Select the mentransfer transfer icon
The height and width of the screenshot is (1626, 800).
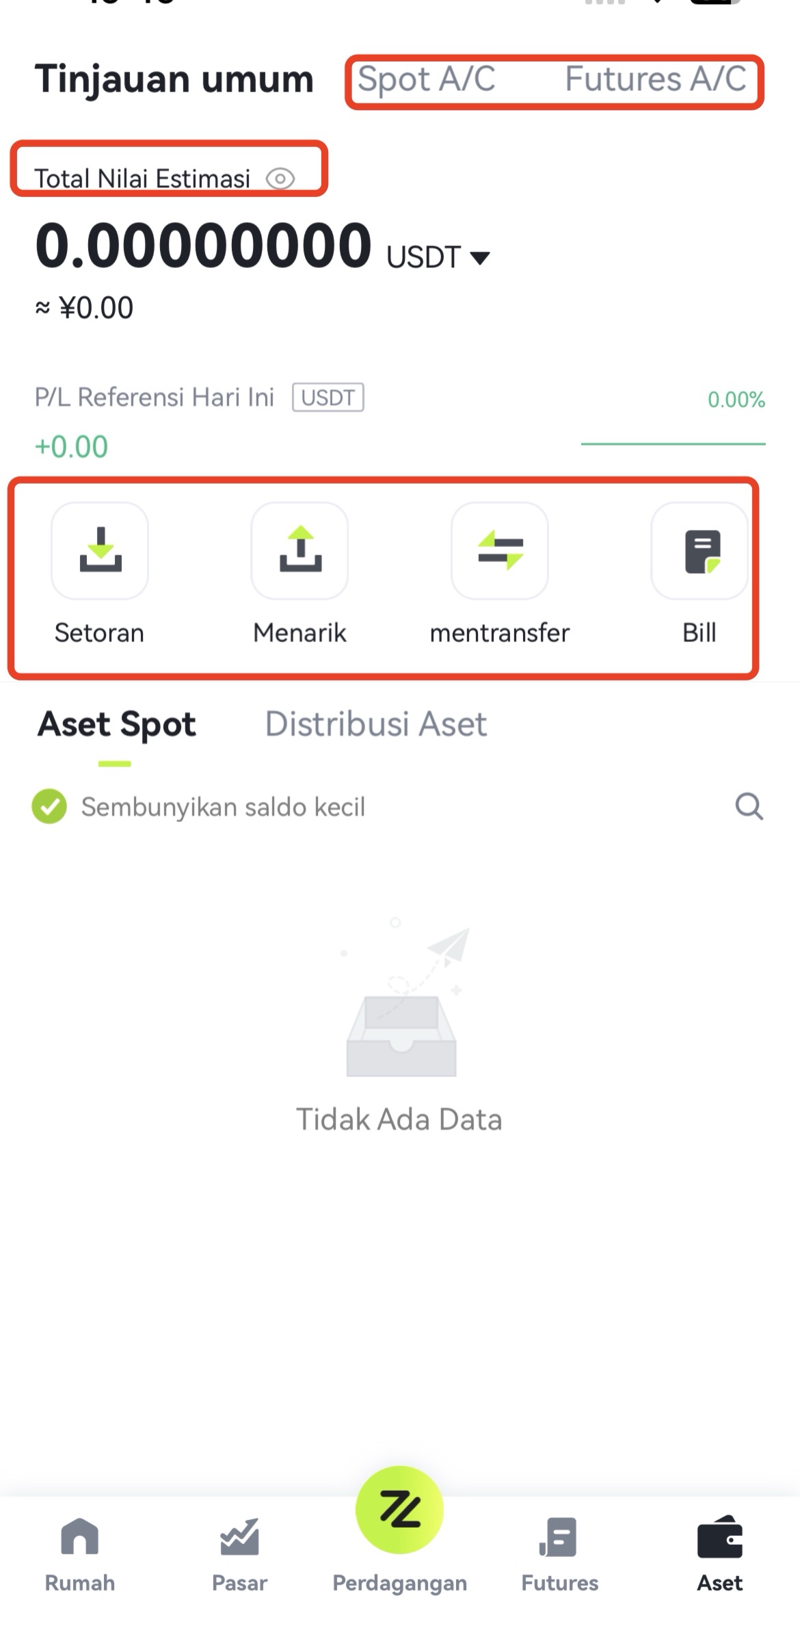click(500, 551)
